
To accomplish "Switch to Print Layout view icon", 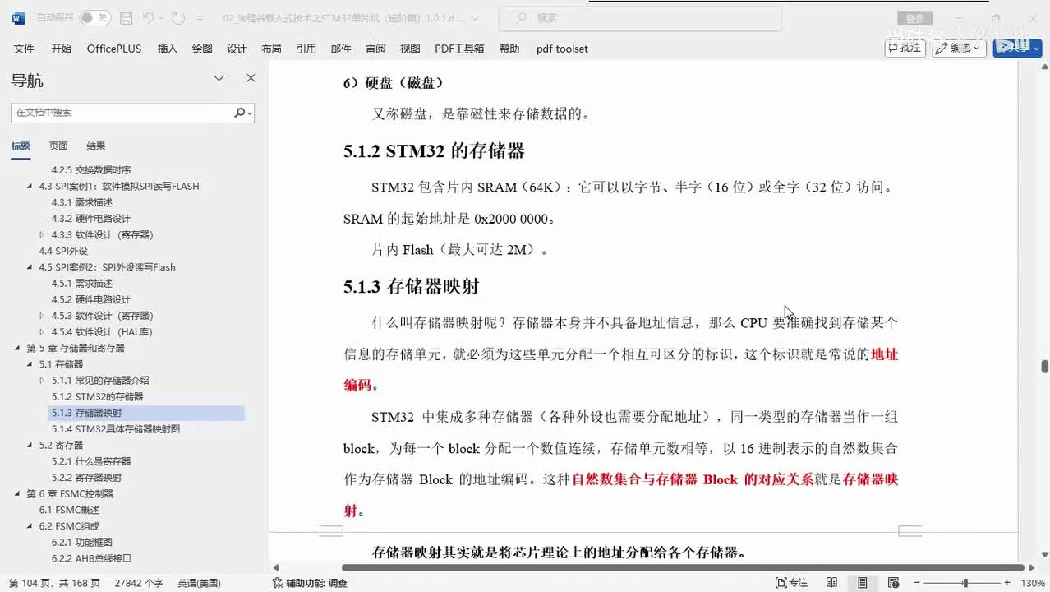I will click(x=862, y=583).
